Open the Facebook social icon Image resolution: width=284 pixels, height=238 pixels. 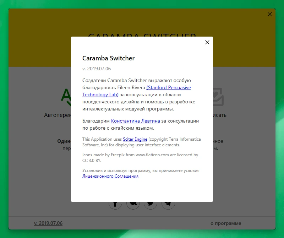pos(115,205)
